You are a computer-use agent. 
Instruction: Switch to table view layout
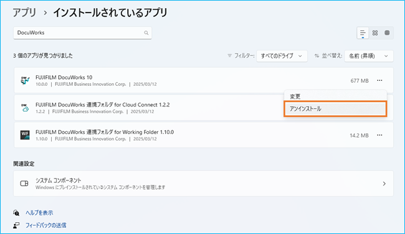(387, 33)
